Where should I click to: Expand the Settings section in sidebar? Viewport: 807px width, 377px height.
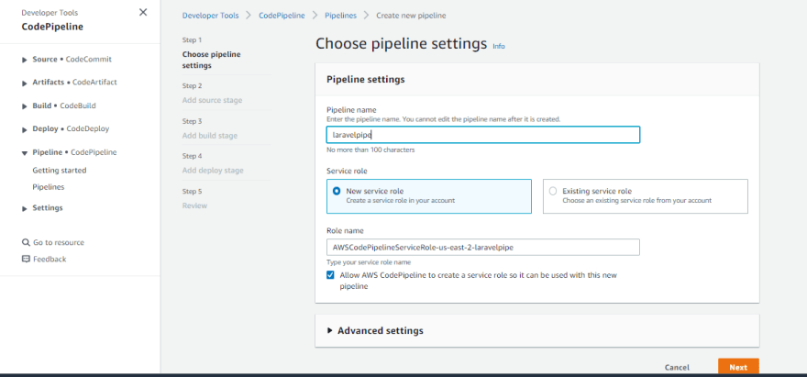click(24, 208)
